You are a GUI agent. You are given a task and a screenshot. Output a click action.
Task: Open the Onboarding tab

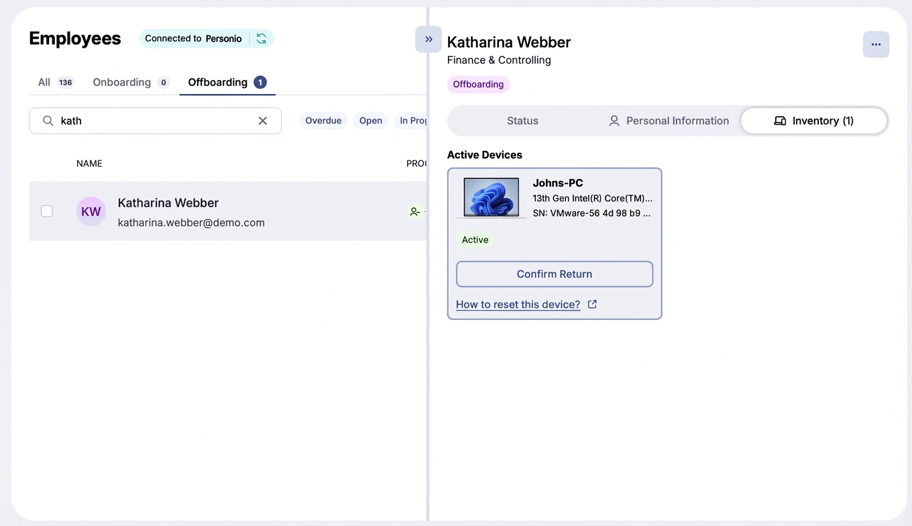click(130, 83)
